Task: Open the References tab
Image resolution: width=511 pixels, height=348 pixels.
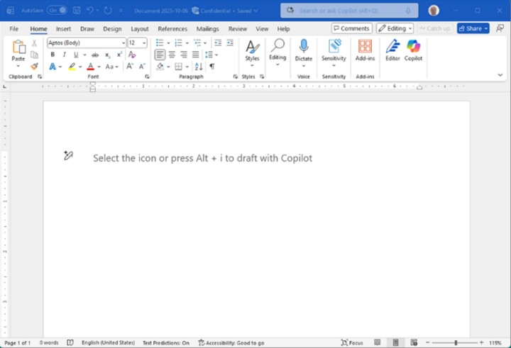Action: (172, 29)
